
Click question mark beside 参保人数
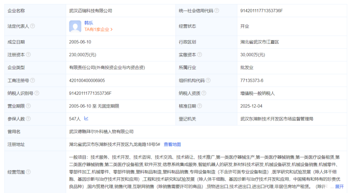(28, 119)
